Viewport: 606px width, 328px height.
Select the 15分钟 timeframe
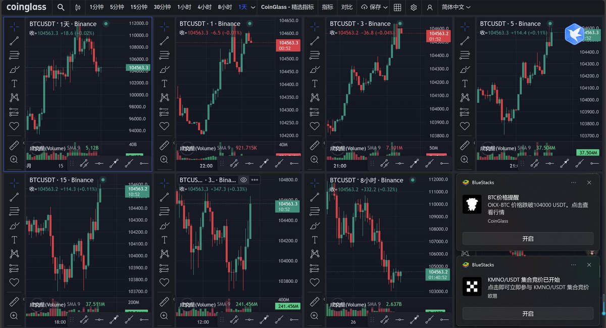[x=139, y=8]
